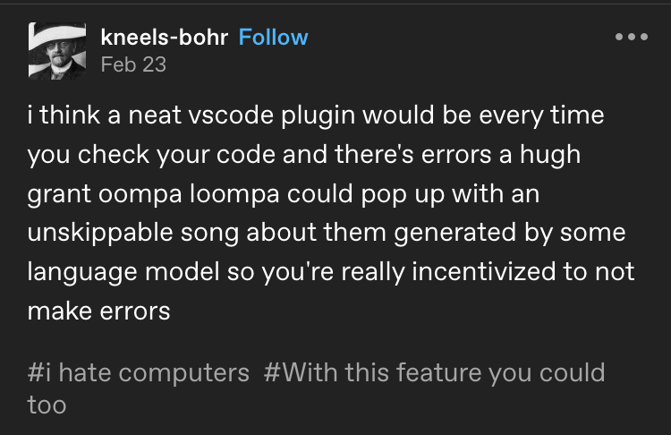The width and height of the screenshot is (671, 435).
Task: Click "oompa loompa" in the post text
Action: click(189, 194)
